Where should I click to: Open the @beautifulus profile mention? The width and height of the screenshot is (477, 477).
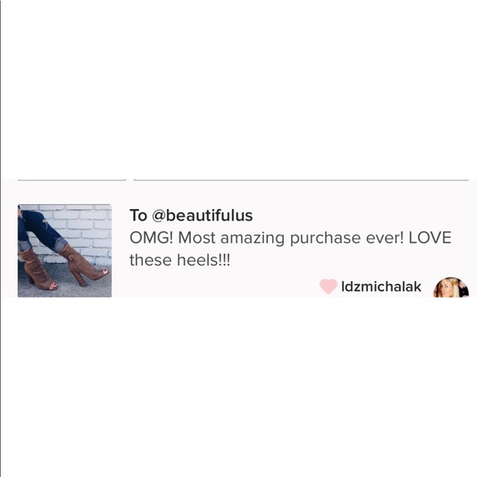(x=202, y=215)
